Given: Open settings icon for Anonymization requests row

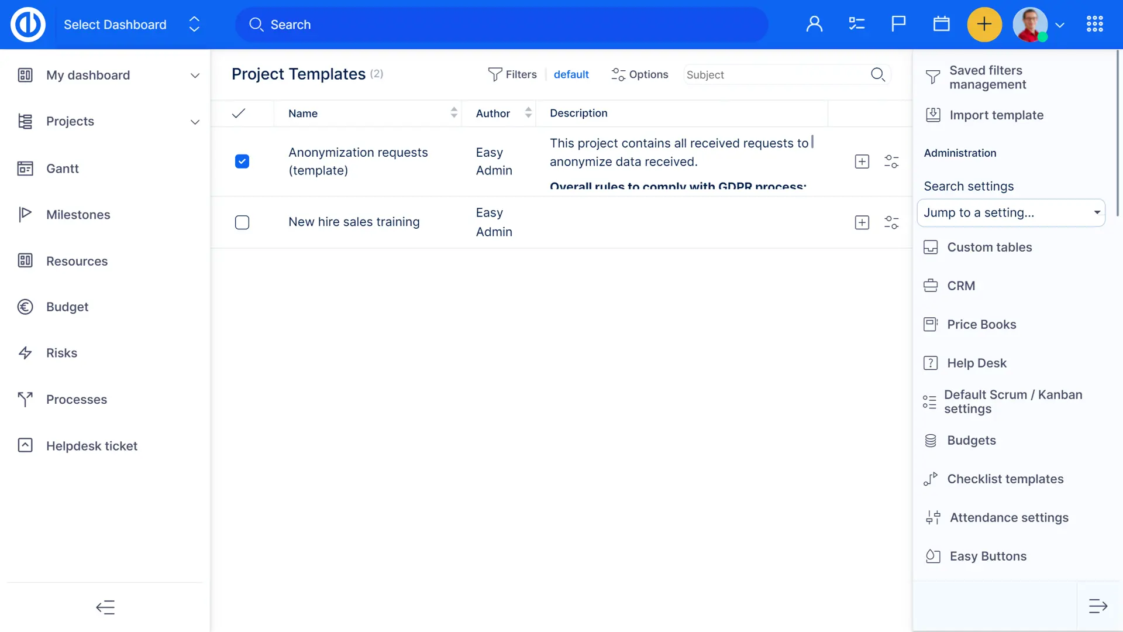Looking at the screenshot, I should pos(891,162).
